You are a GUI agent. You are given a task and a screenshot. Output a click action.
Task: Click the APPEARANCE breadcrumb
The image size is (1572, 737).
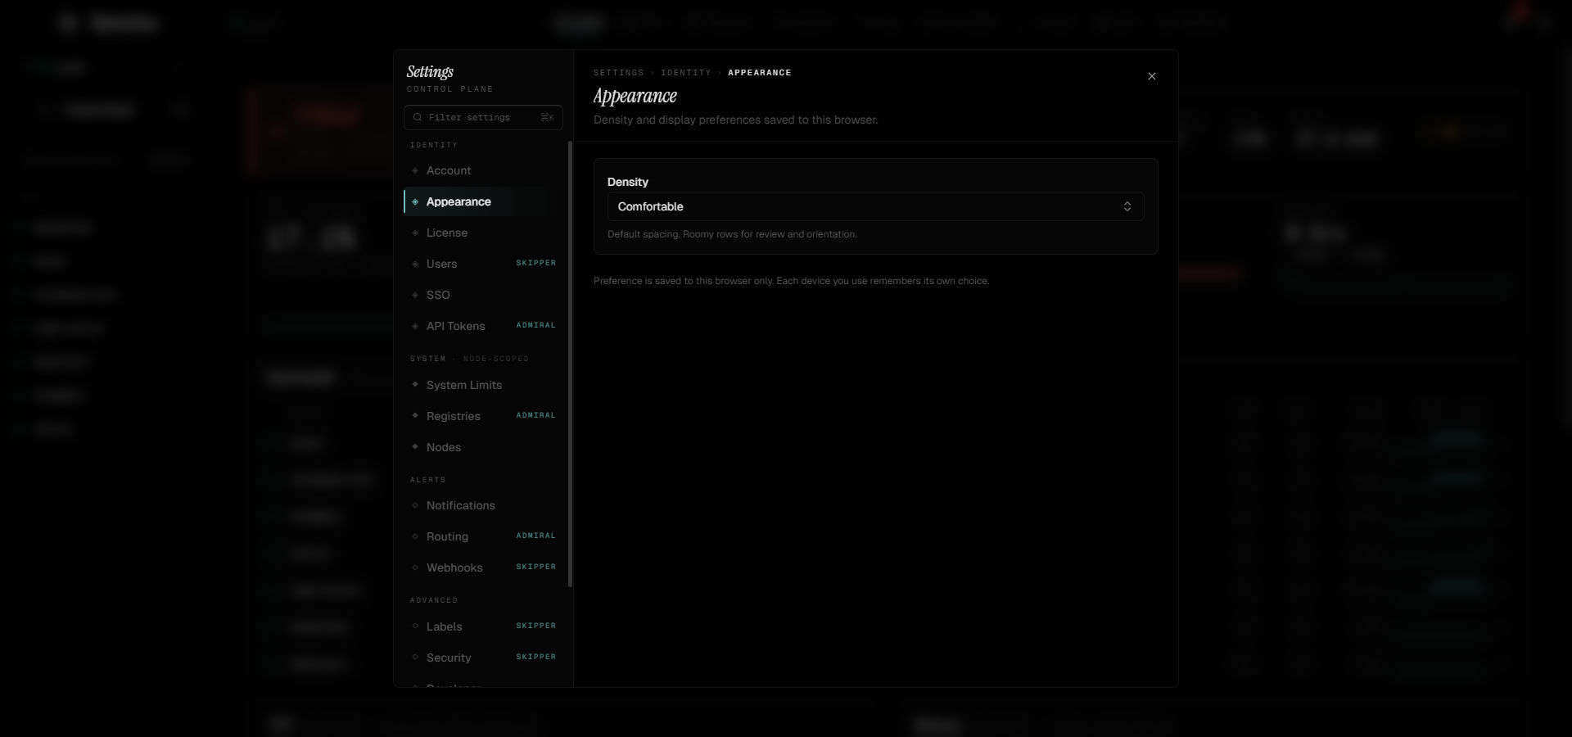(760, 73)
